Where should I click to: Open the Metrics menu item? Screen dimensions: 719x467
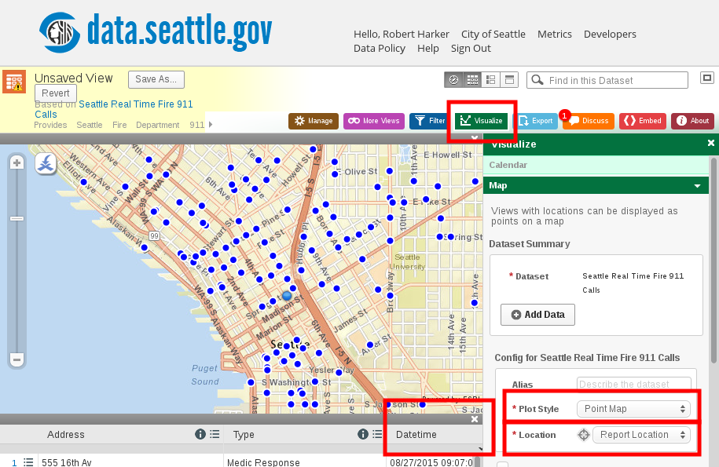click(x=555, y=34)
